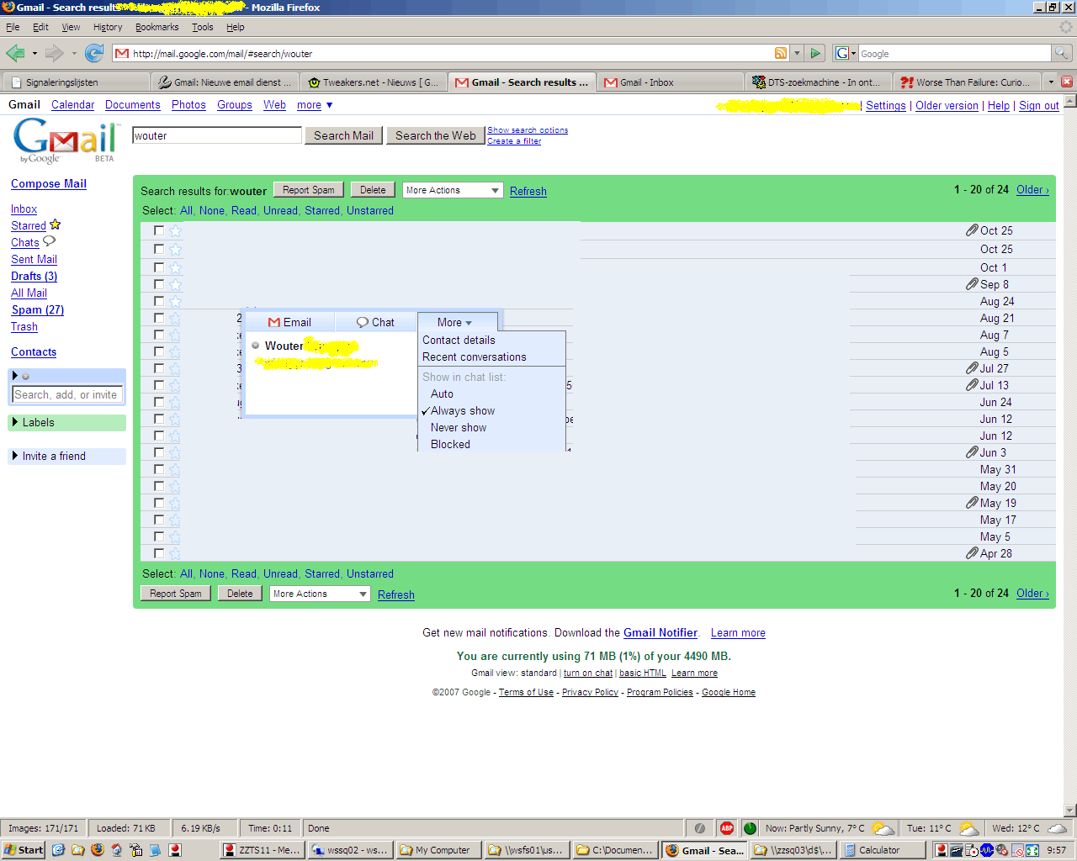Screen dimensions: 1077x861
Task: Expand the Labels section in sidebar
Action: pos(16,422)
